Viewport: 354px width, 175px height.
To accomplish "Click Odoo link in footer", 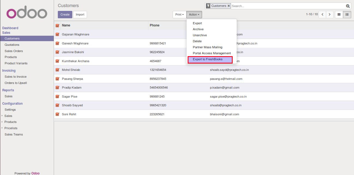I will tap(35, 173).
